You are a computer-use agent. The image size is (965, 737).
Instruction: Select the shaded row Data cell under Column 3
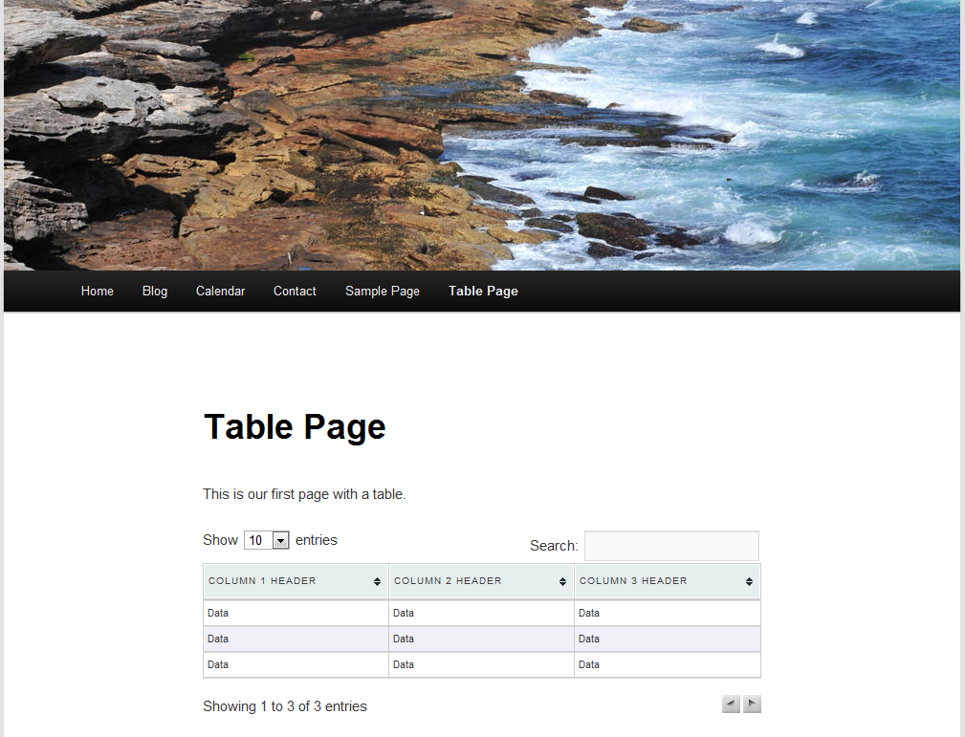589,639
